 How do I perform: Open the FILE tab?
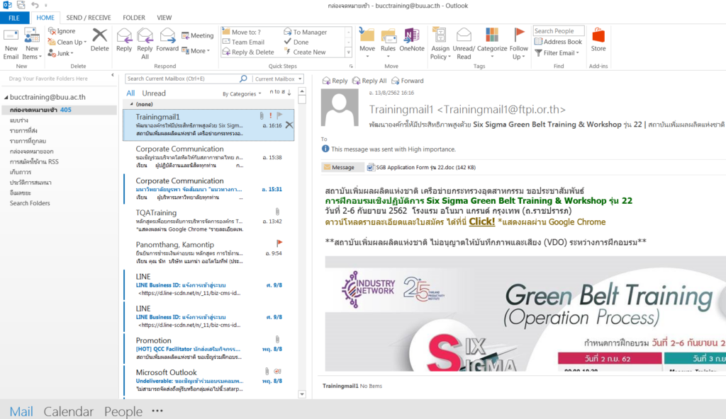14,18
